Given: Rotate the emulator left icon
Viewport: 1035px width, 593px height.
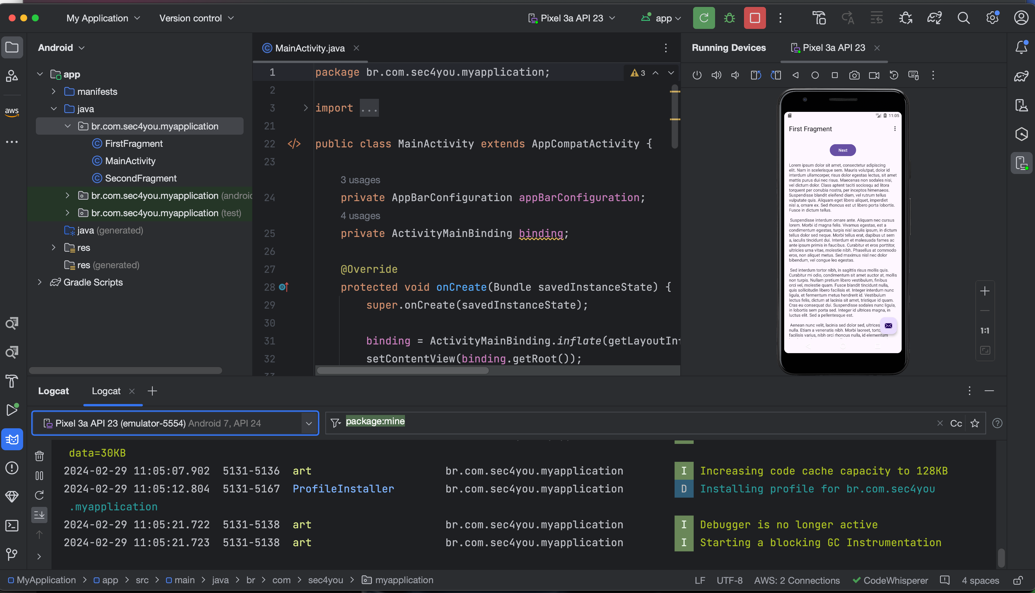Looking at the screenshot, I should (756, 75).
